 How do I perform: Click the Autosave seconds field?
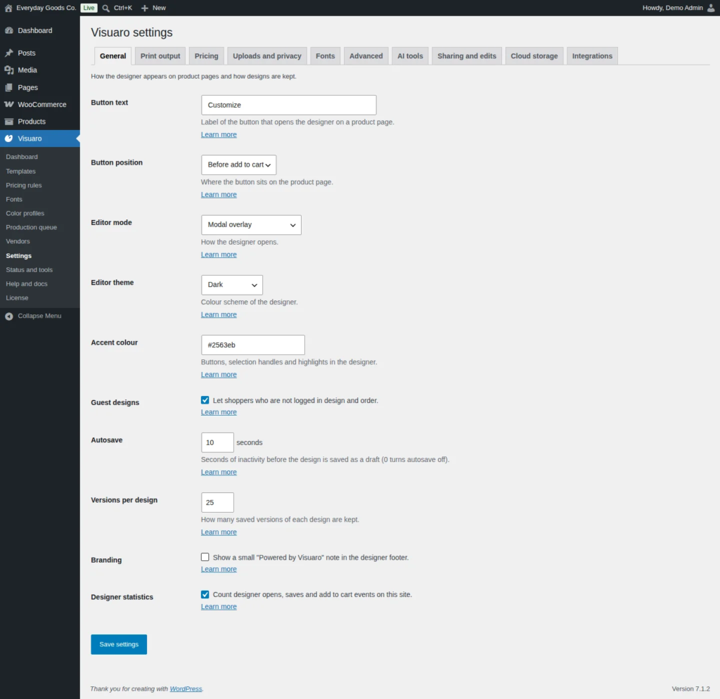(217, 442)
